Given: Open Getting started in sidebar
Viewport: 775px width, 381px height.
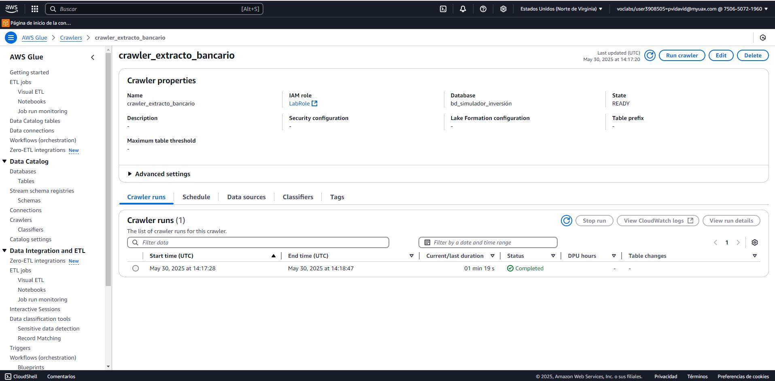Looking at the screenshot, I should (29, 72).
